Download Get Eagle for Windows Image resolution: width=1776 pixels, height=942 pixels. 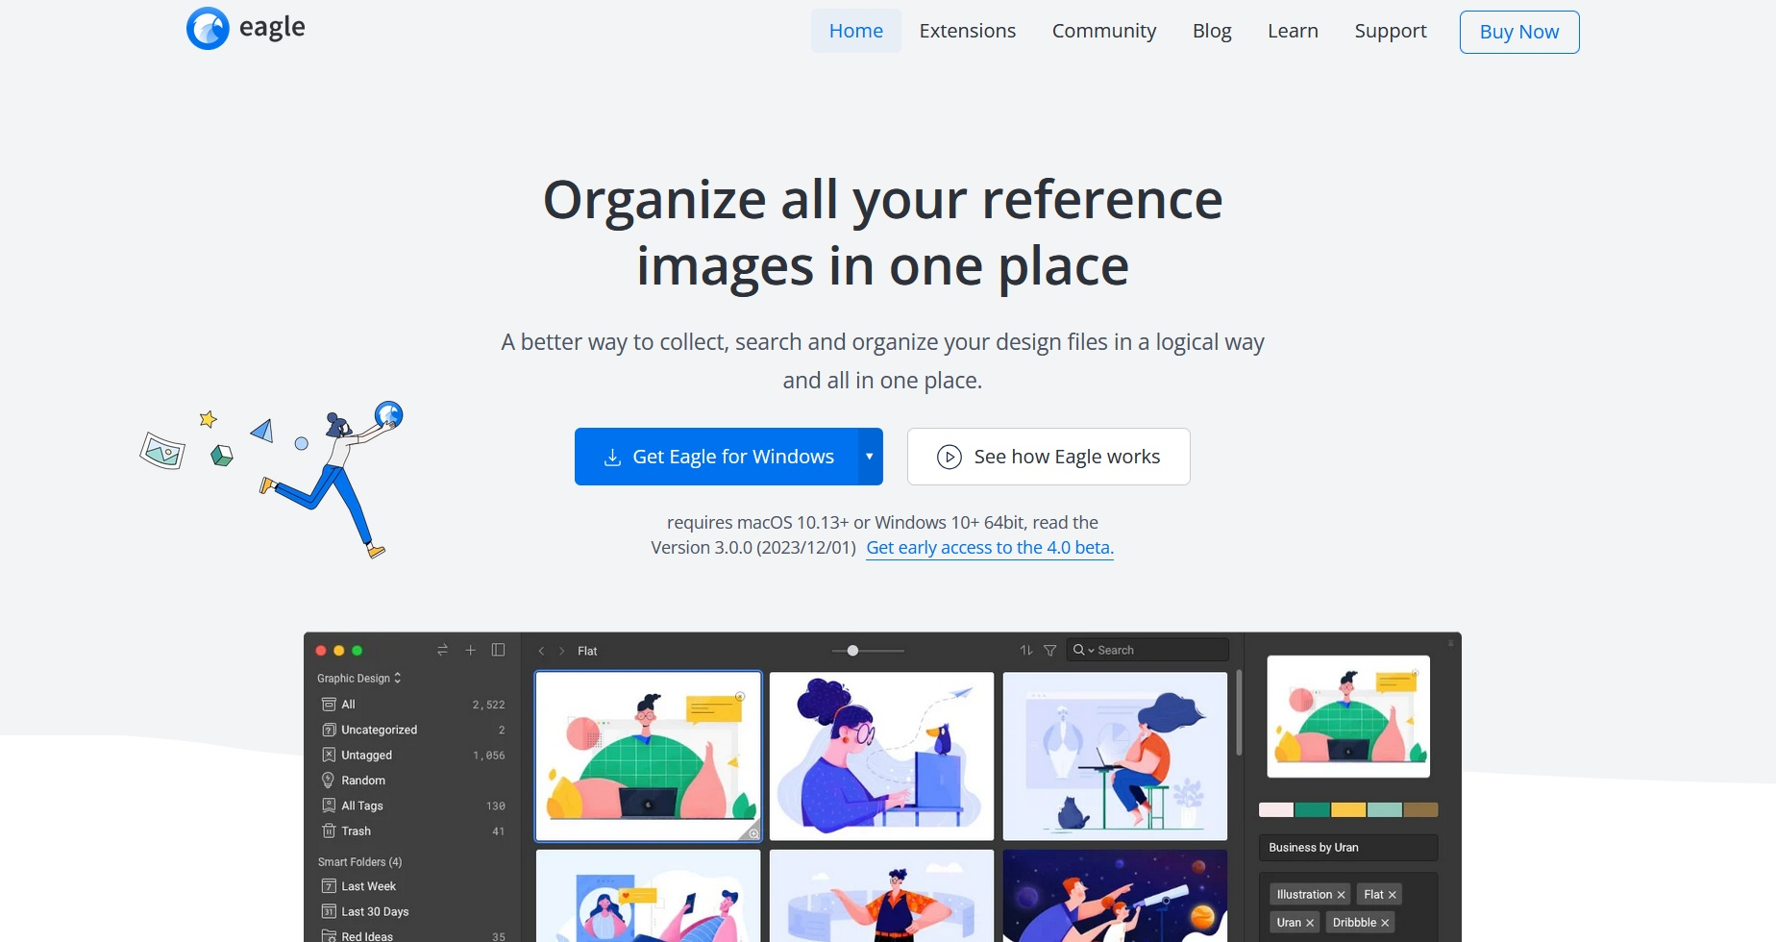coord(716,457)
